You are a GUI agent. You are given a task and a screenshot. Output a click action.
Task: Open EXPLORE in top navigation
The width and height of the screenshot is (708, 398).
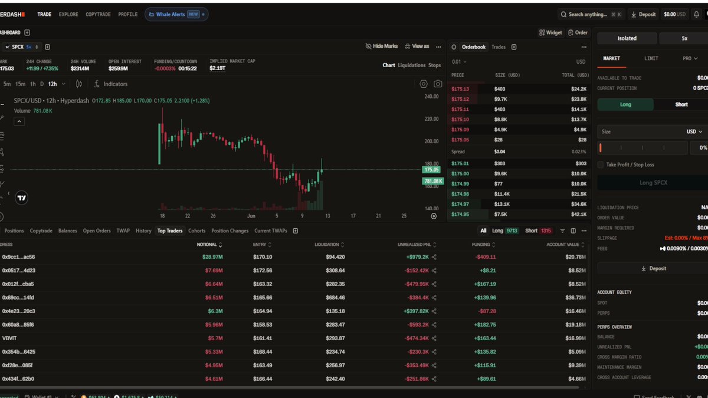click(x=68, y=14)
